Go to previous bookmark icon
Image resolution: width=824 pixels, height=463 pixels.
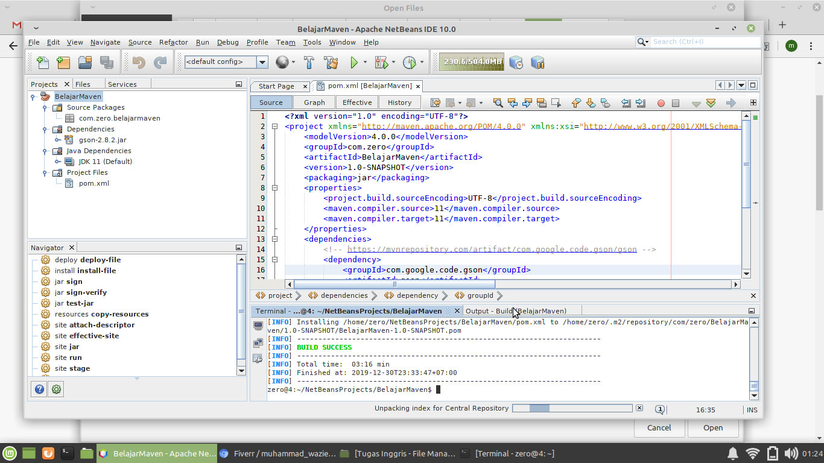(x=576, y=103)
